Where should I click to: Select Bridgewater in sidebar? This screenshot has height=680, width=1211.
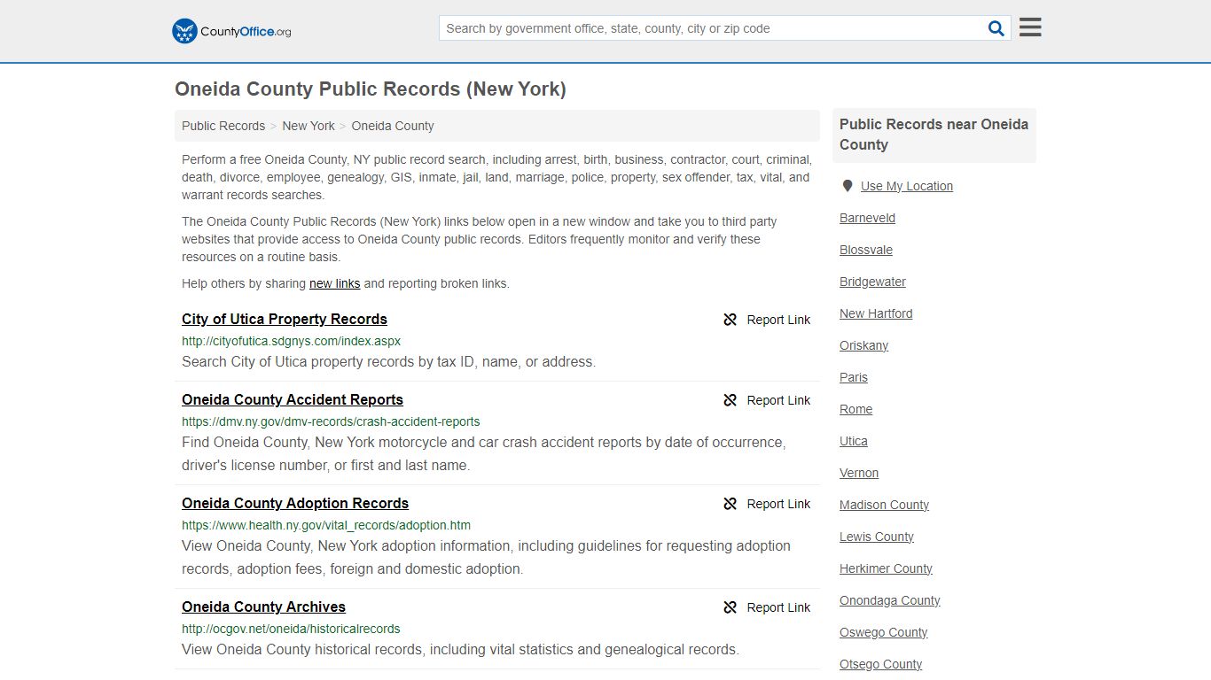(872, 282)
